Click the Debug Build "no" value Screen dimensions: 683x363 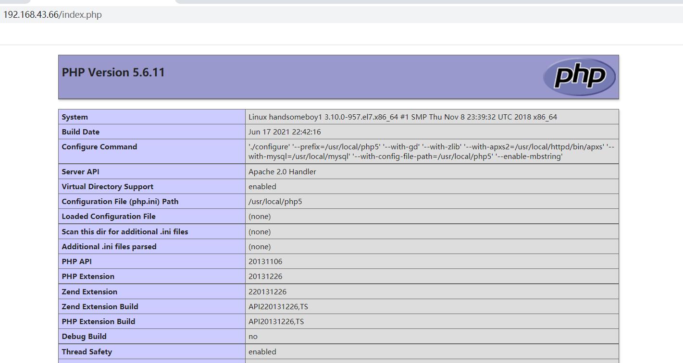pos(253,337)
